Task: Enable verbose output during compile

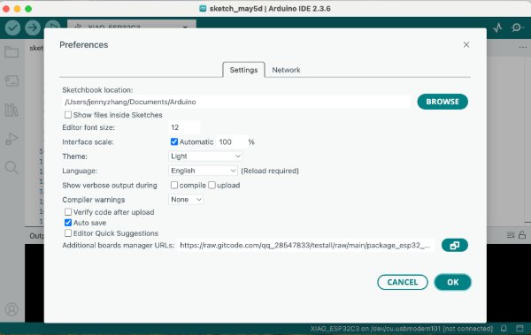Action: [x=174, y=185]
